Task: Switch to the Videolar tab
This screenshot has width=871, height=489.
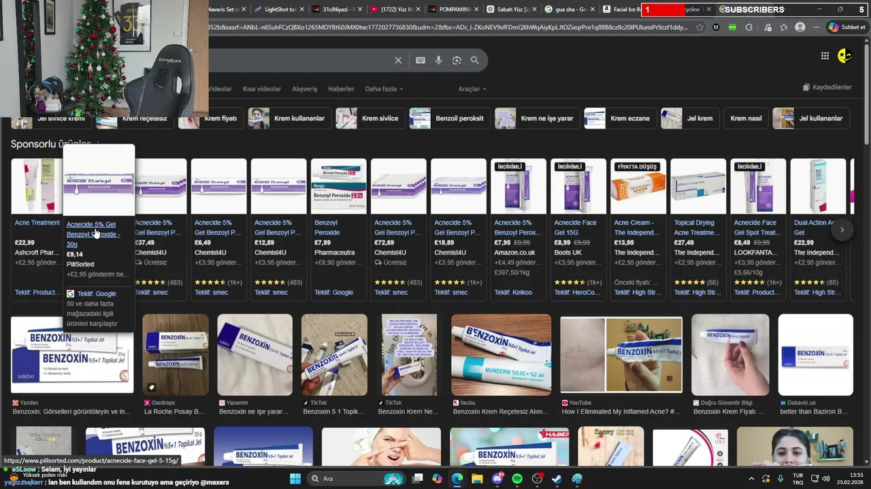Action: pos(220,89)
